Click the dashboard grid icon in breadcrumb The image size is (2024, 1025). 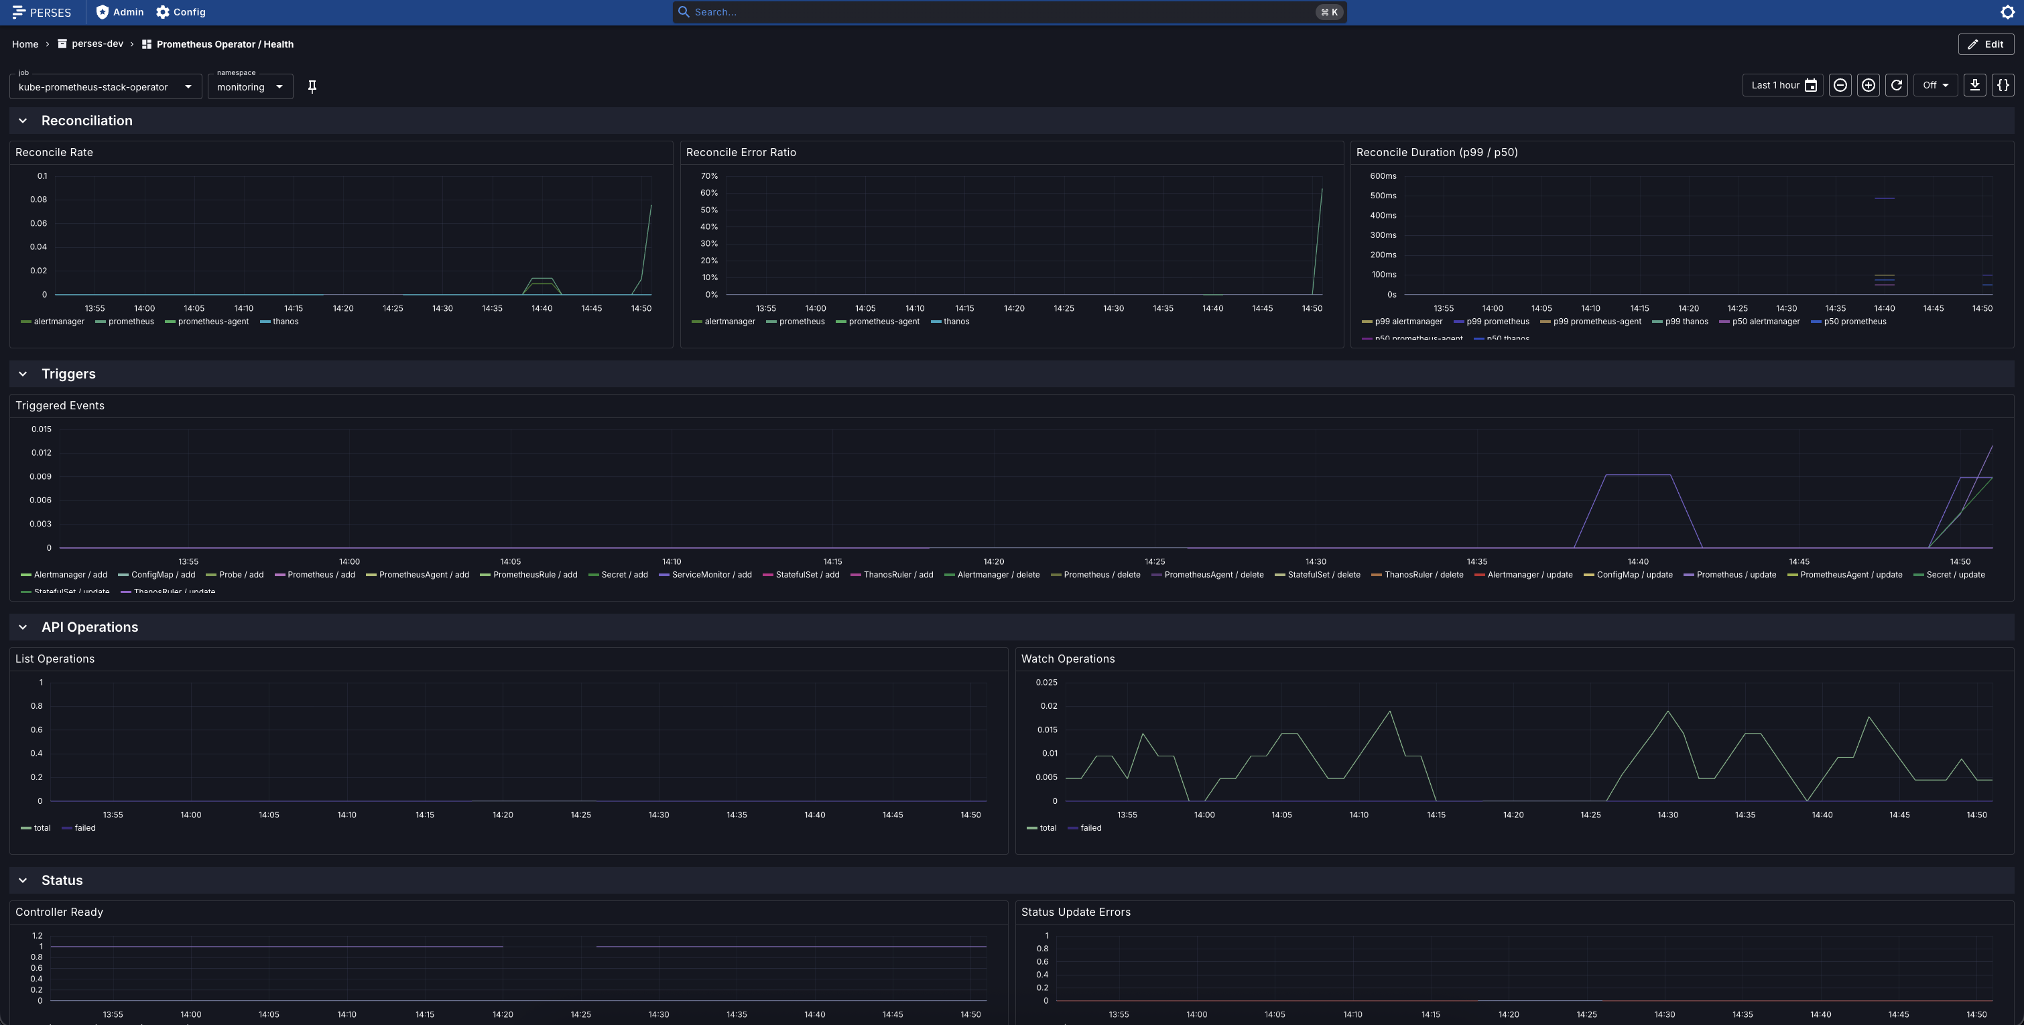click(x=147, y=44)
